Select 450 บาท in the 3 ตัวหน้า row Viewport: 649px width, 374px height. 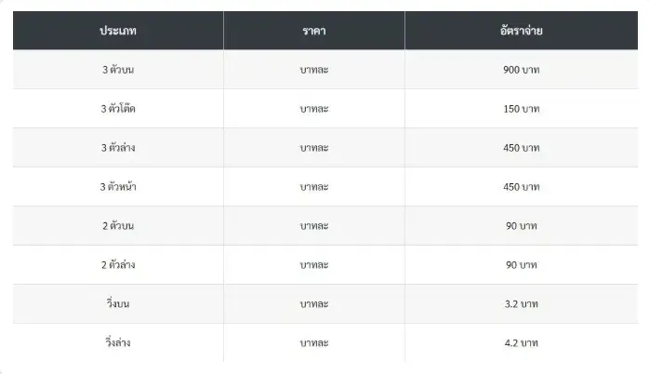click(x=521, y=187)
